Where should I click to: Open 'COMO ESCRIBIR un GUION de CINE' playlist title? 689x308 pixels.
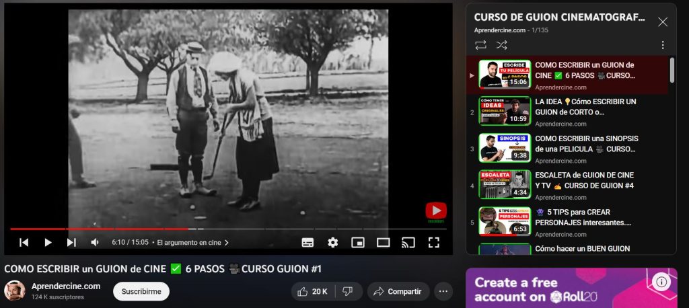585,70
